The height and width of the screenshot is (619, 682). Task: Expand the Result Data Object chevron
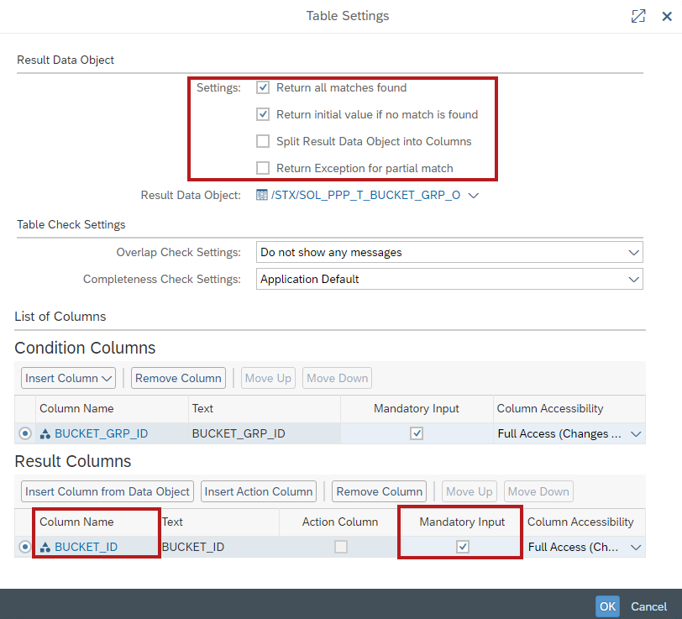point(473,196)
